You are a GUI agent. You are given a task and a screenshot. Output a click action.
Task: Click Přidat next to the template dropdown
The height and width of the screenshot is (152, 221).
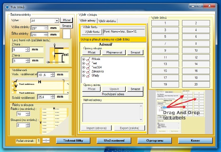pos(67,20)
